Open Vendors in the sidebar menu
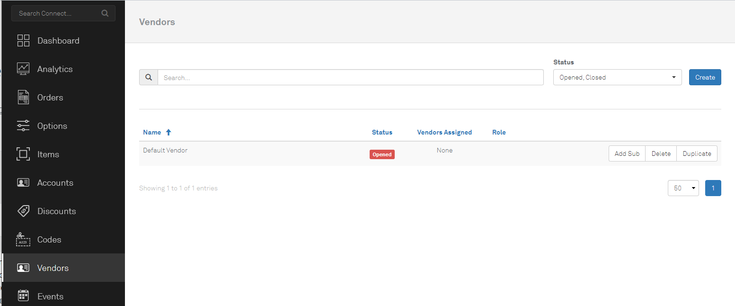735x306 pixels. point(53,268)
